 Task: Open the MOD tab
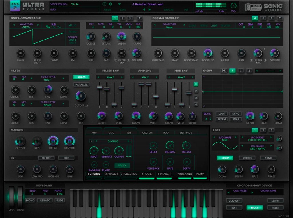click(x=165, y=133)
